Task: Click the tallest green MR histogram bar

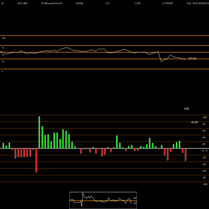Action: tap(39, 133)
